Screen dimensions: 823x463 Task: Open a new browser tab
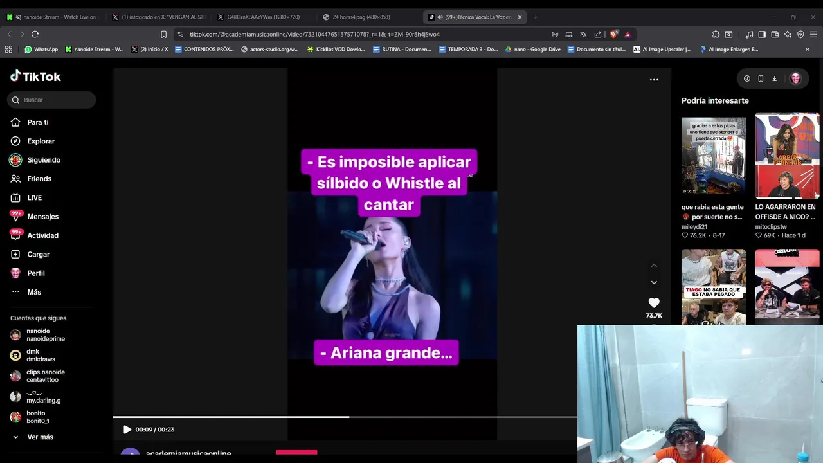pyautogui.click(x=536, y=17)
